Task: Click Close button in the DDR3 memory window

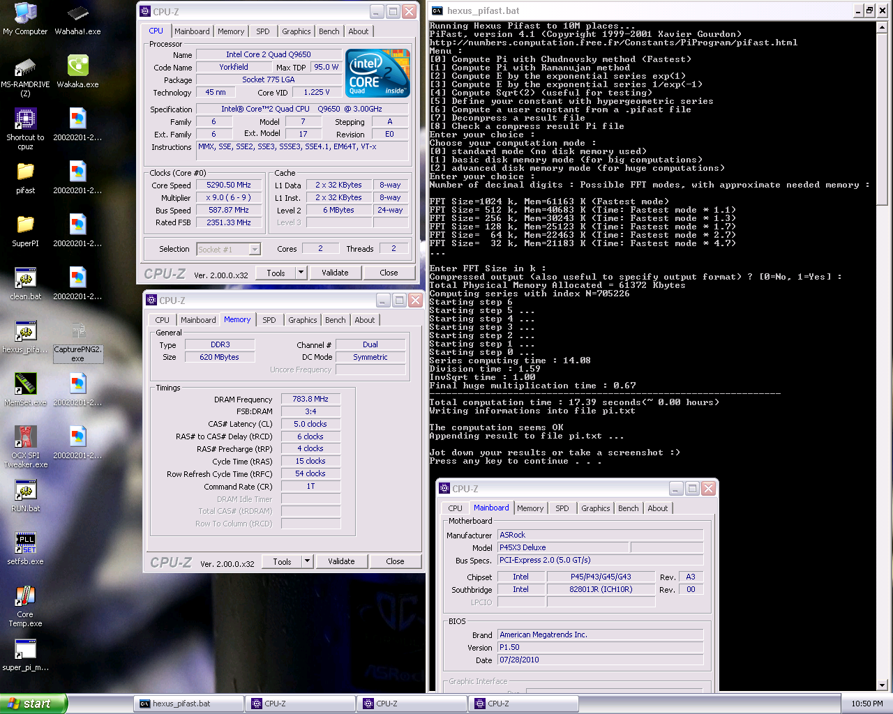Action: (x=395, y=561)
